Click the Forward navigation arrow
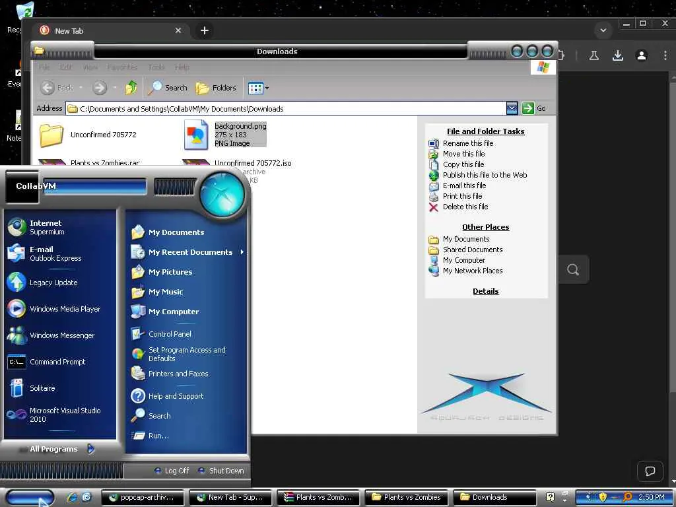The image size is (676, 507). point(100,88)
